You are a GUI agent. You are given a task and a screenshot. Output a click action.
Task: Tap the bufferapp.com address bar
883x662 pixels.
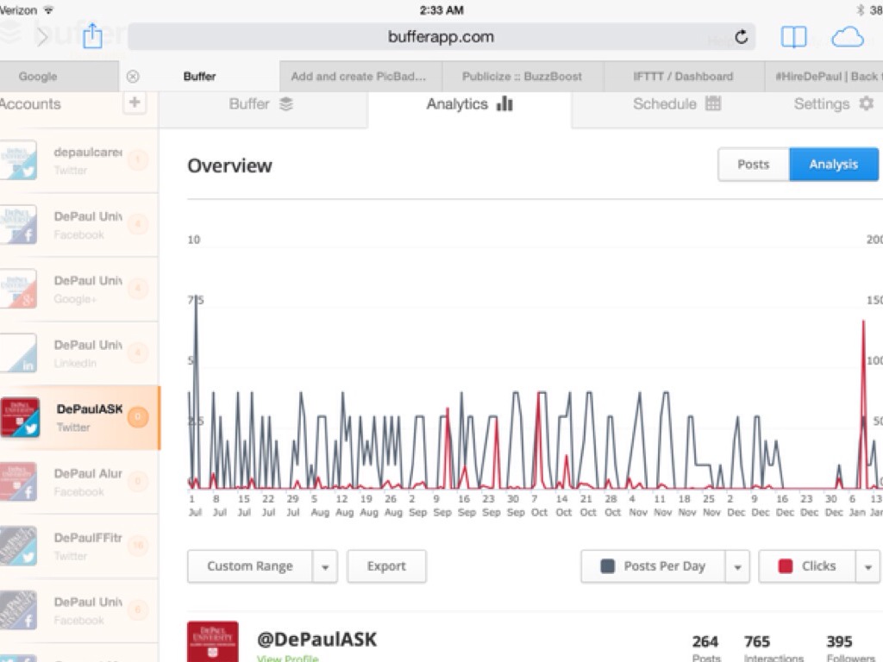click(x=441, y=37)
